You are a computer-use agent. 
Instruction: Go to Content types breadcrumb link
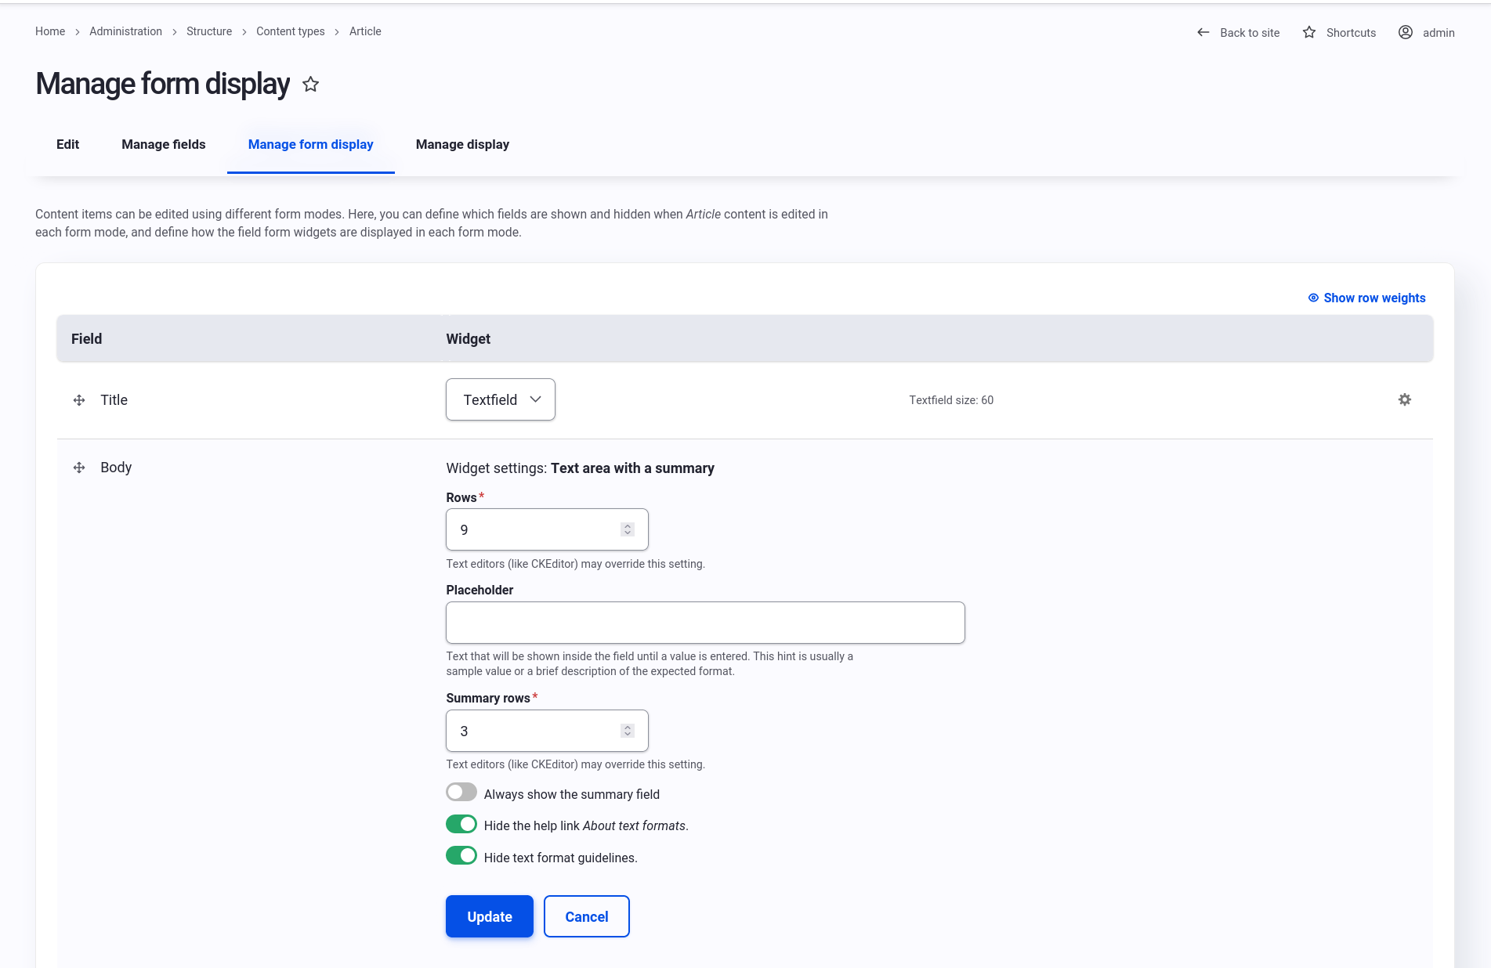pos(290,31)
